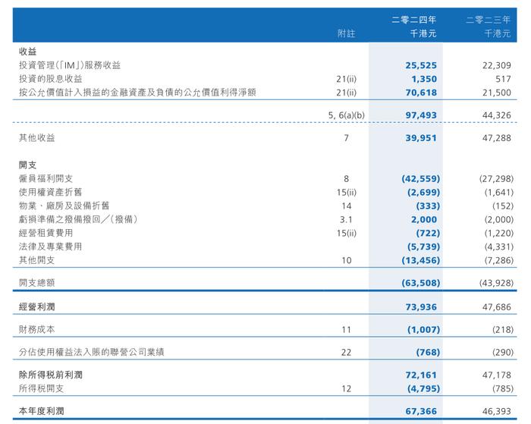Click the annual profit 67,366
This screenshot has height=424, width=531.
[x=421, y=411]
